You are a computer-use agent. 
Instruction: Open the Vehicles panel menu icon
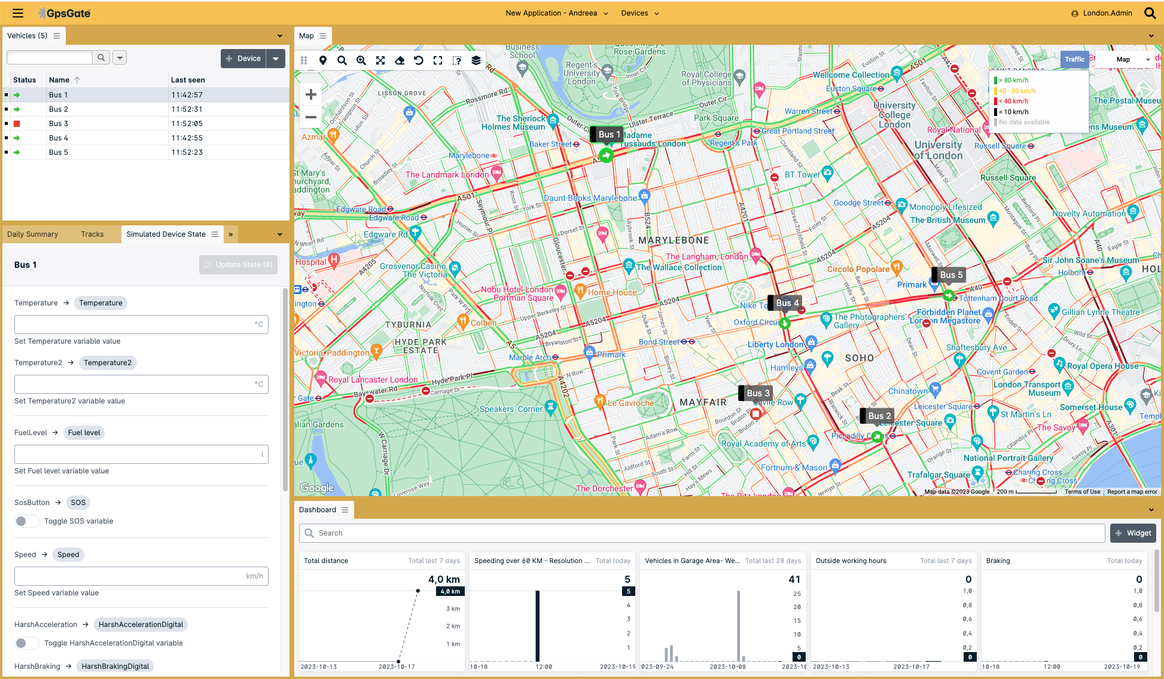click(57, 36)
